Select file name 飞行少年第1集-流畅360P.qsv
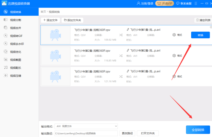212x137 pixels. click(x=92, y=30)
